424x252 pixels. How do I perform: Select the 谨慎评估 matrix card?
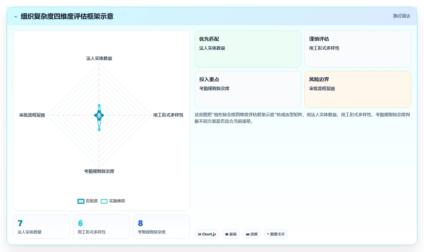click(358, 49)
